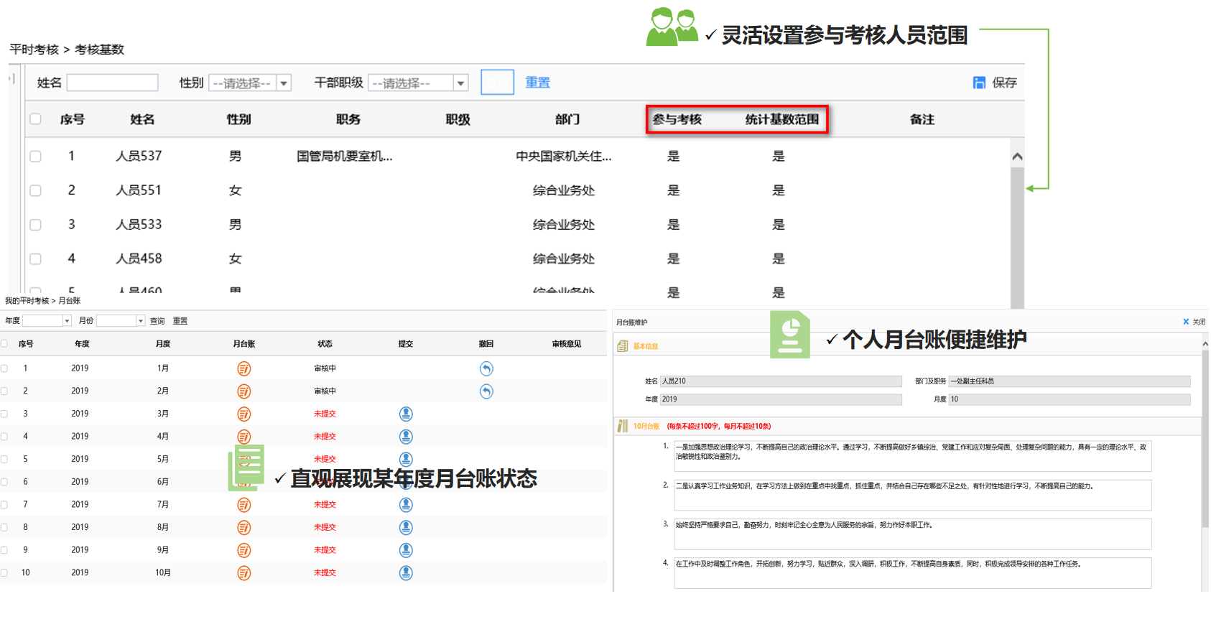Submit the 9月 ledger via 提交 icon
The image size is (1211, 632).
[406, 550]
